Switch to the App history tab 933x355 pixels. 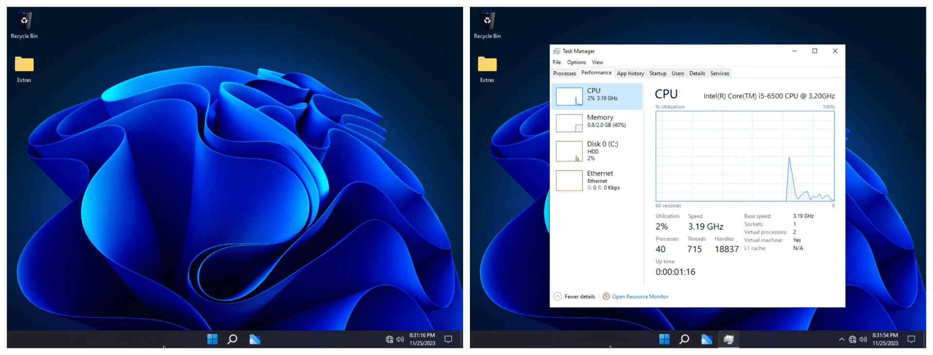630,74
